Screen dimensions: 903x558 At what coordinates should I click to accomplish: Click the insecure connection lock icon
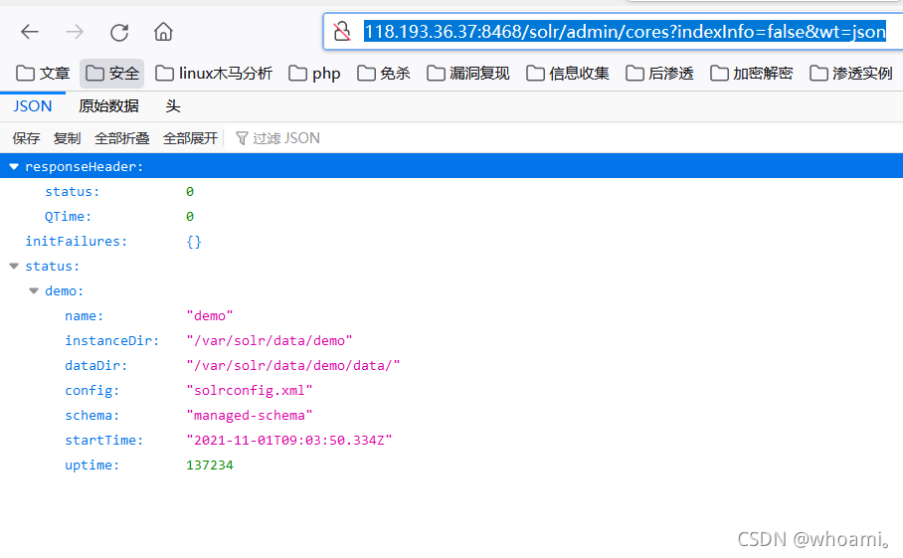pyautogui.click(x=342, y=31)
